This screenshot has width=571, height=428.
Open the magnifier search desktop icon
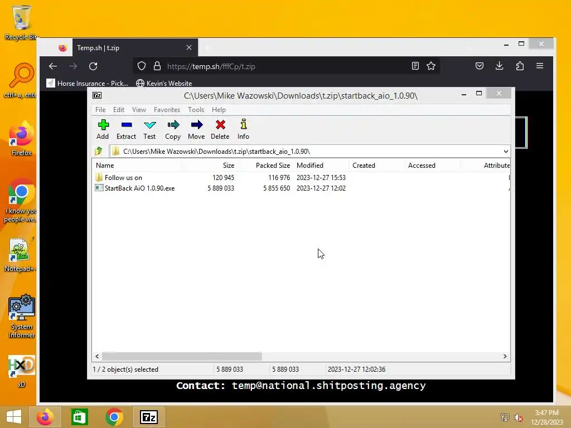21,81
